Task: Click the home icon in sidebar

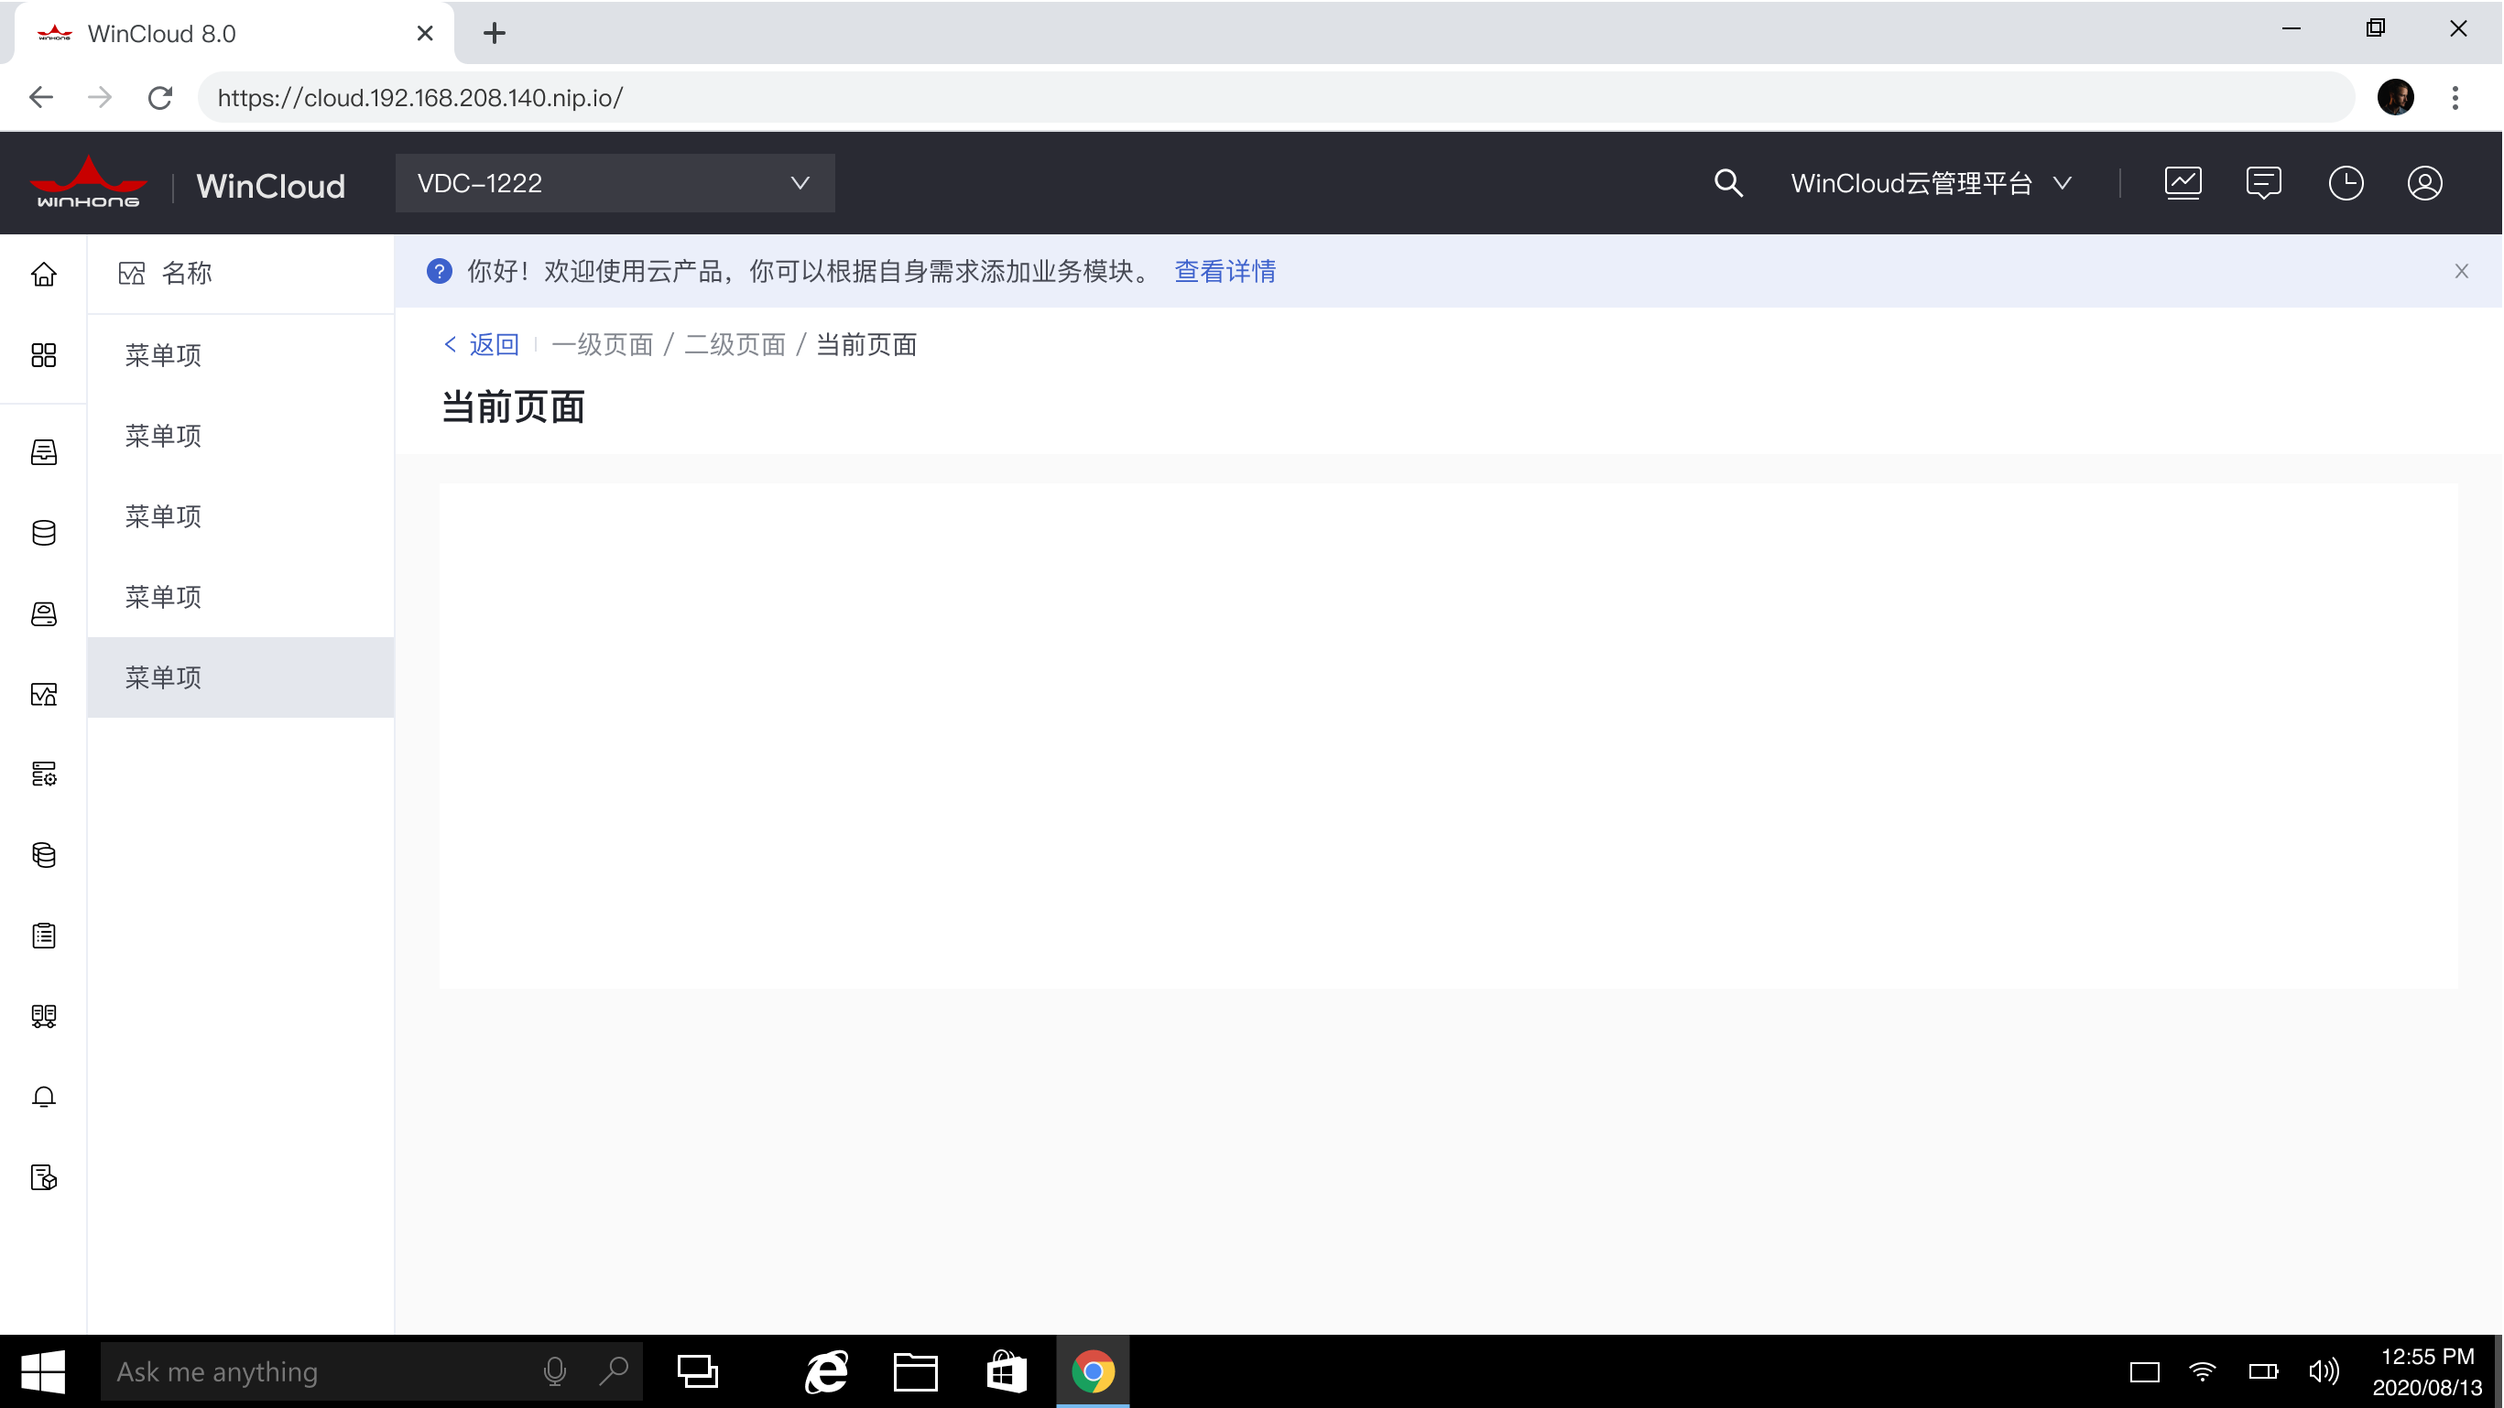Action: click(44, 275)
